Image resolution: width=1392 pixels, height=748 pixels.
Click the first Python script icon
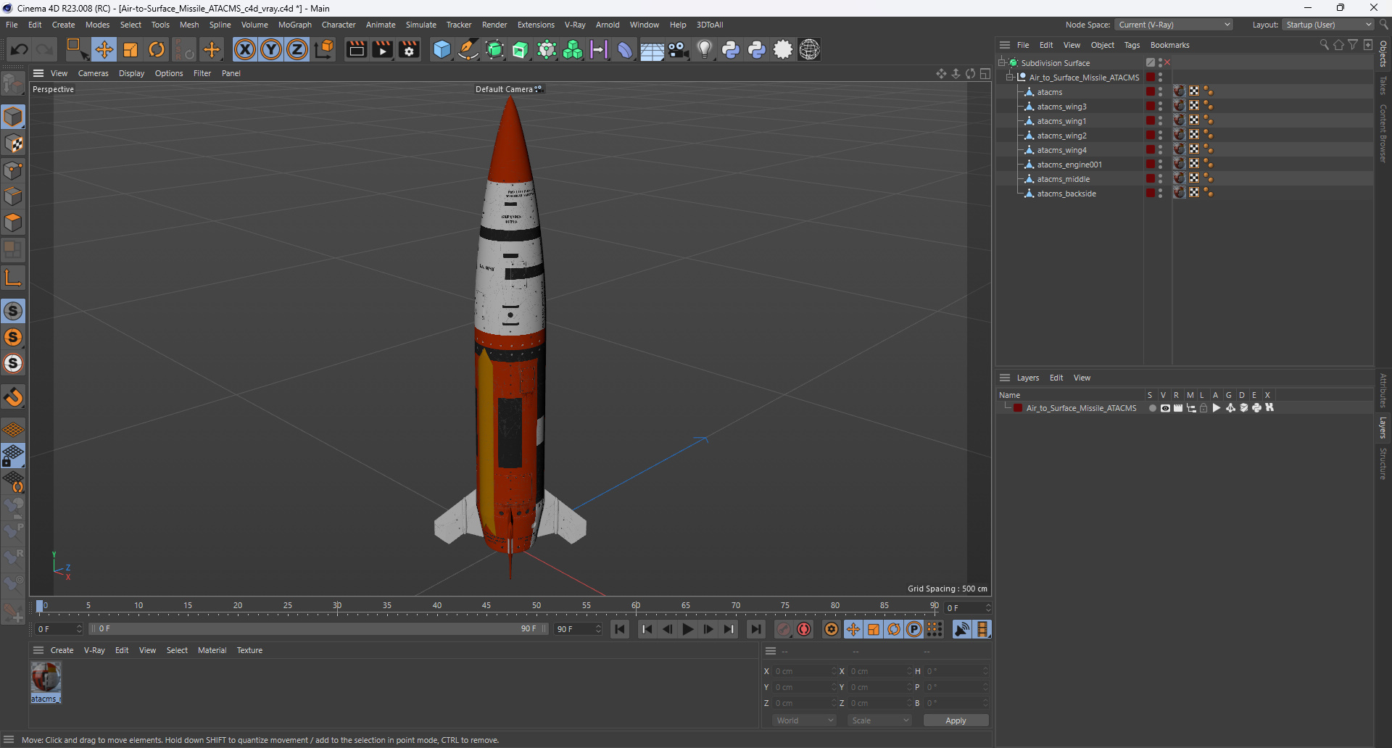[731, 49]
